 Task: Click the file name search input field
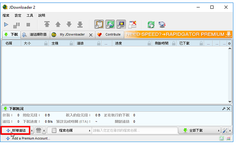[134, 130]
